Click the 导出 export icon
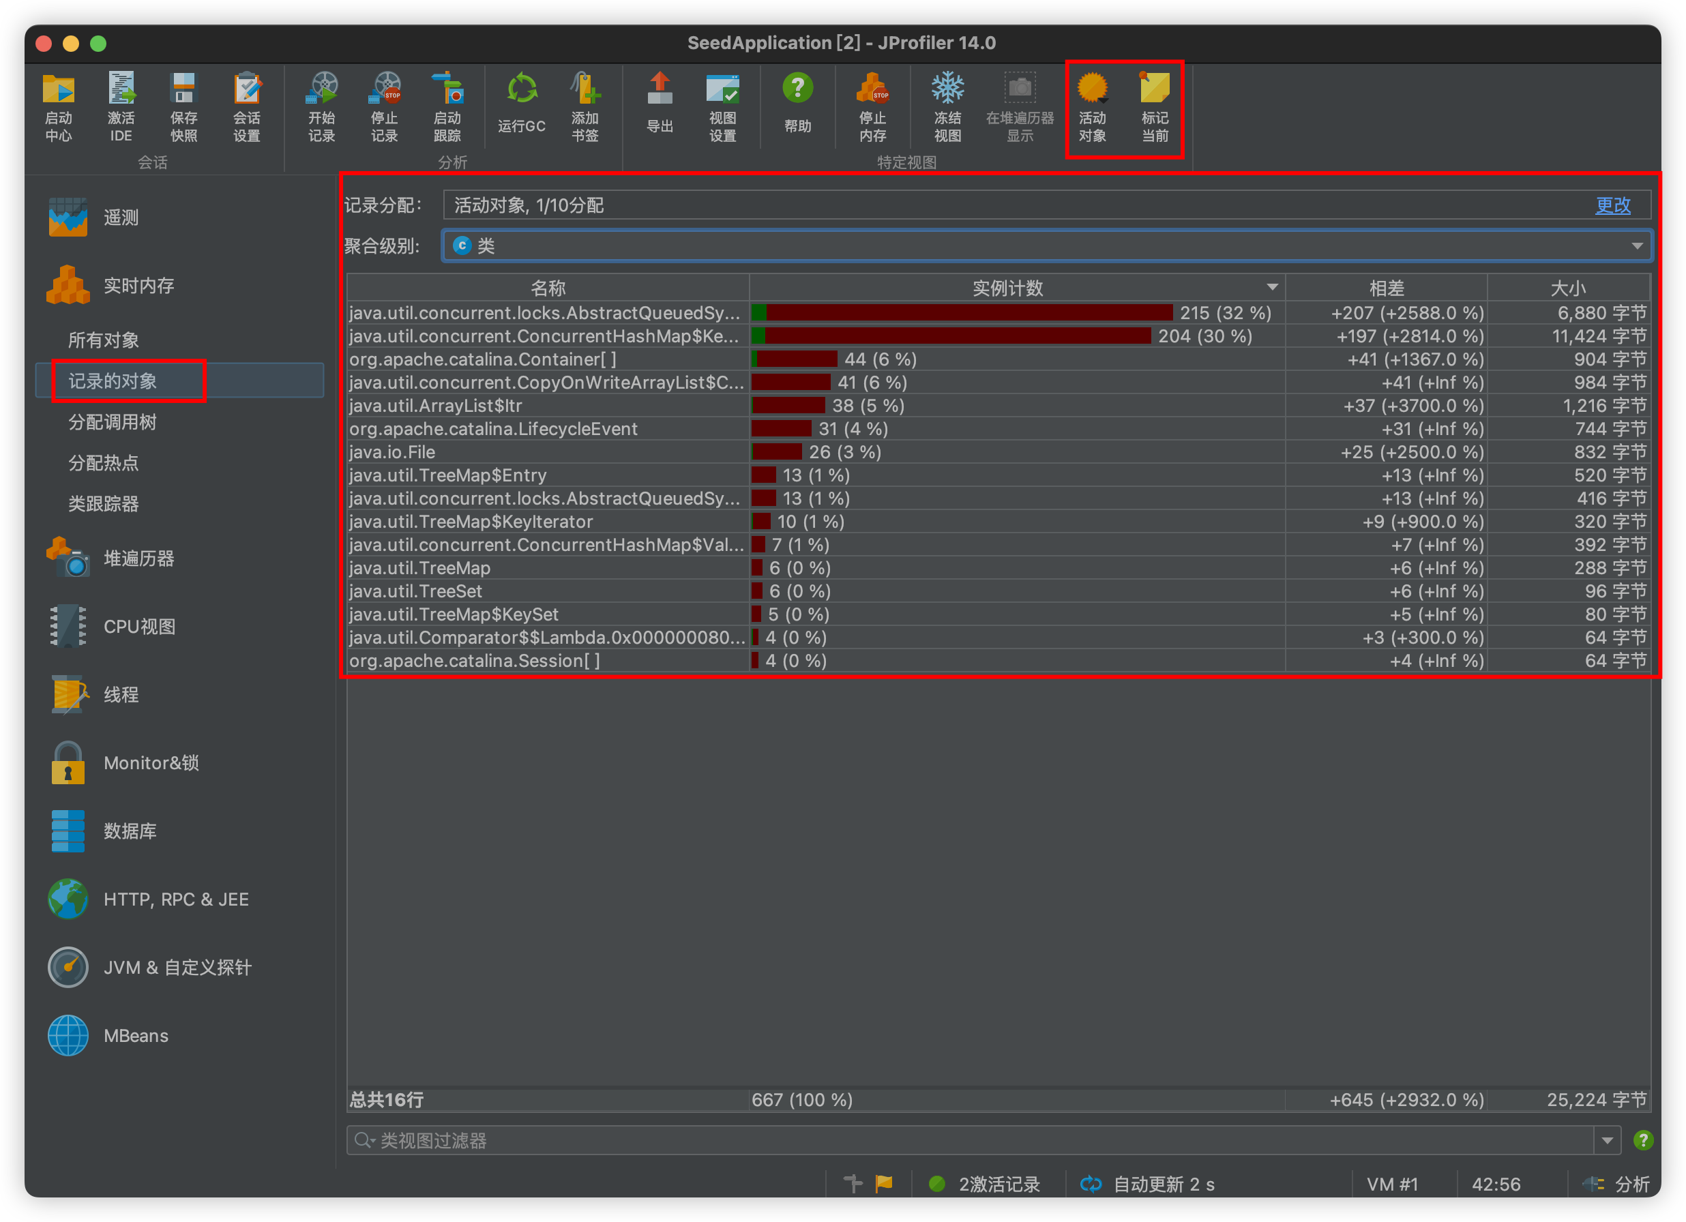The height and width of the screenshot is (1222, 1686). [x=660, y=102]
